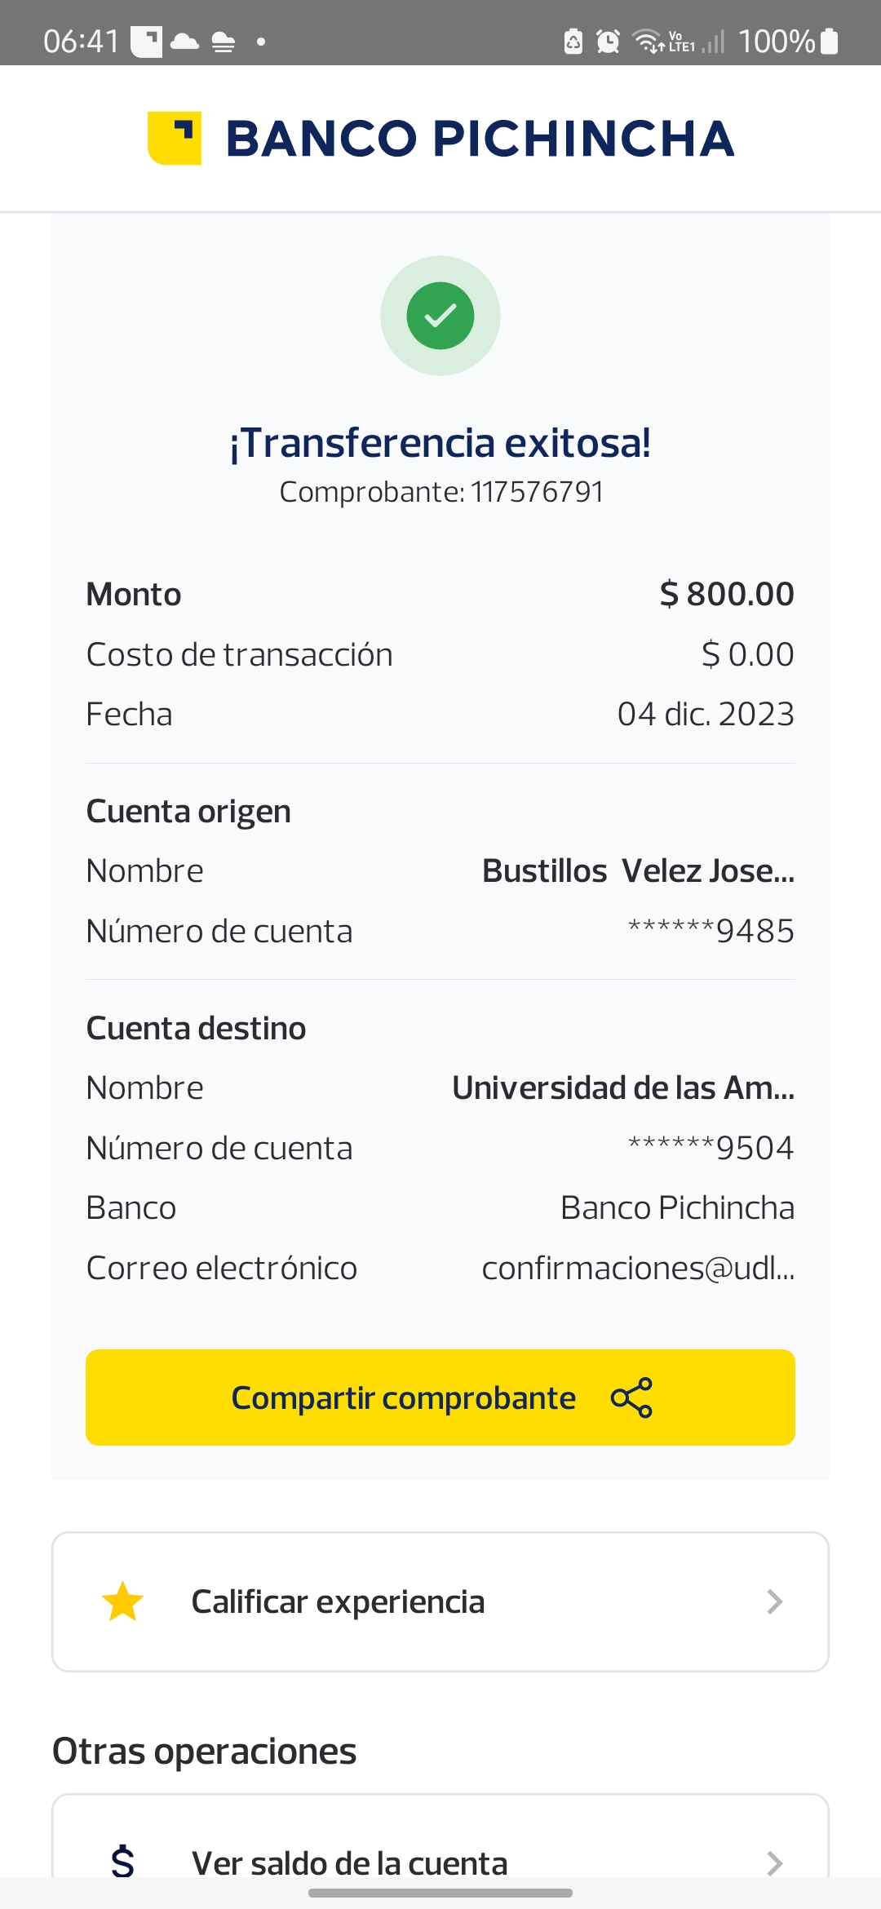Tap the truncated origin name Bustillos Velez Jose...

pyautogui.click(x=638, y=870)
